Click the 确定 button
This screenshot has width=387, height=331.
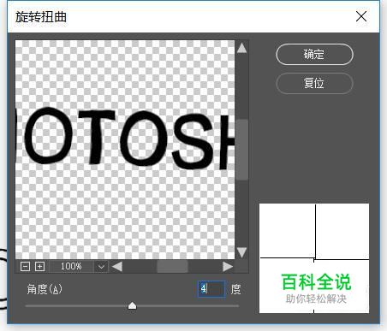click(x=314, y=54)
